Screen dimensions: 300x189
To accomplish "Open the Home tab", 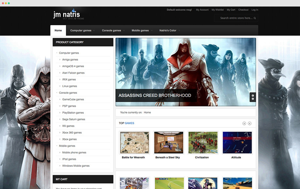I will (58, 30).
